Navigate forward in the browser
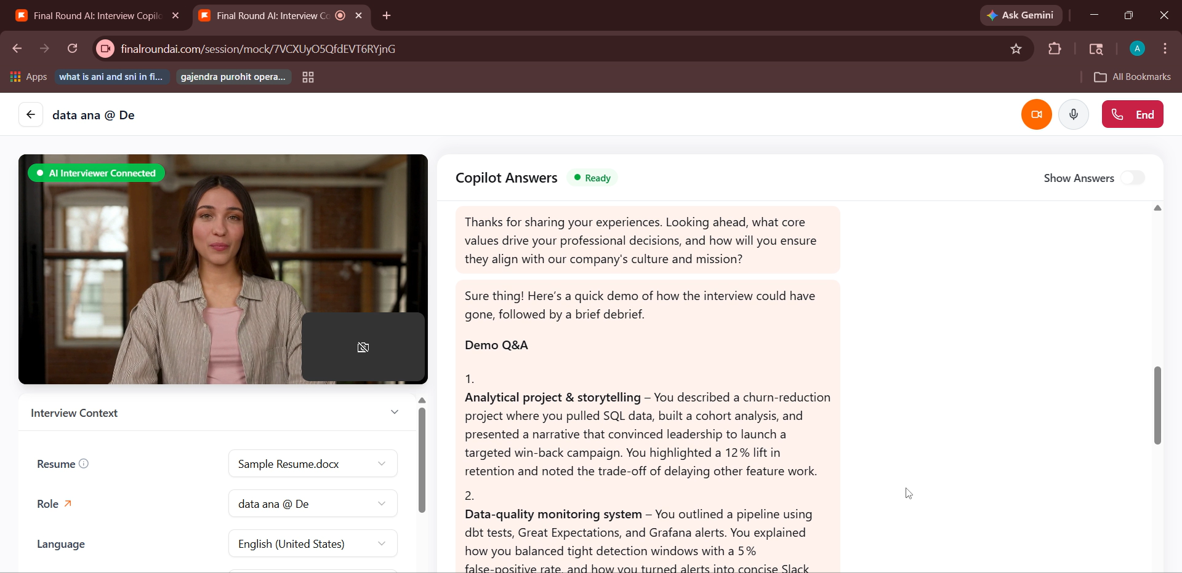This screenshot has width=1182, height=573. 45,49
